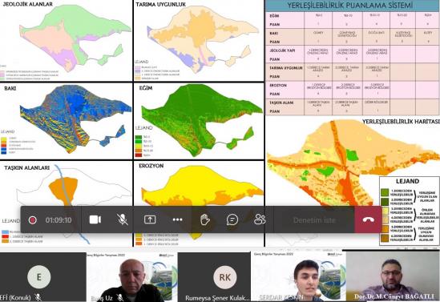The height and width of the screenshot is (302, 440).
Task: Click muted mic icon beside Barış Uz
Action: point(120,298)
